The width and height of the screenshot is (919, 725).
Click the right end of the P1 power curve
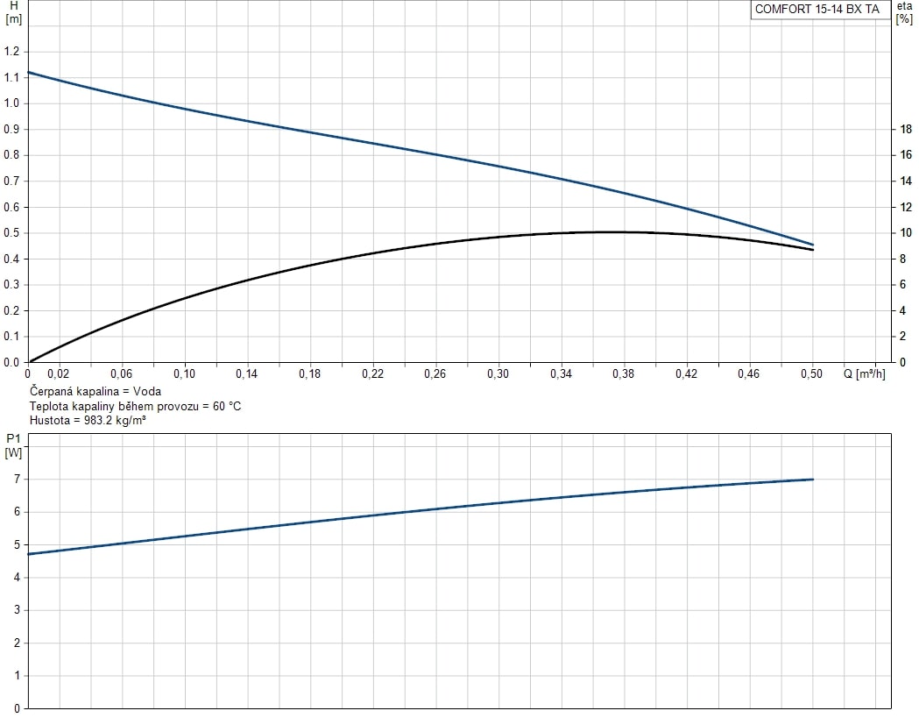pos(813,480)
